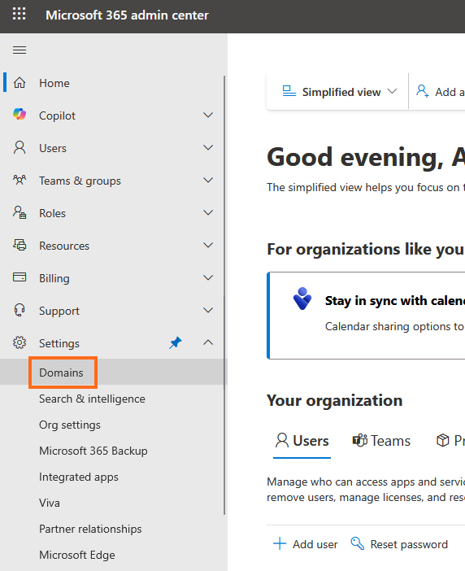This screenshot has width=465, height=571.
Task: Expand the Copilot chevron
Action: pyautogui.click(x=208, y=115)
